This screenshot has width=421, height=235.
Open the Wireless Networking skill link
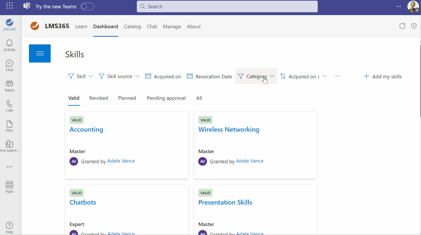pos(229,130)
